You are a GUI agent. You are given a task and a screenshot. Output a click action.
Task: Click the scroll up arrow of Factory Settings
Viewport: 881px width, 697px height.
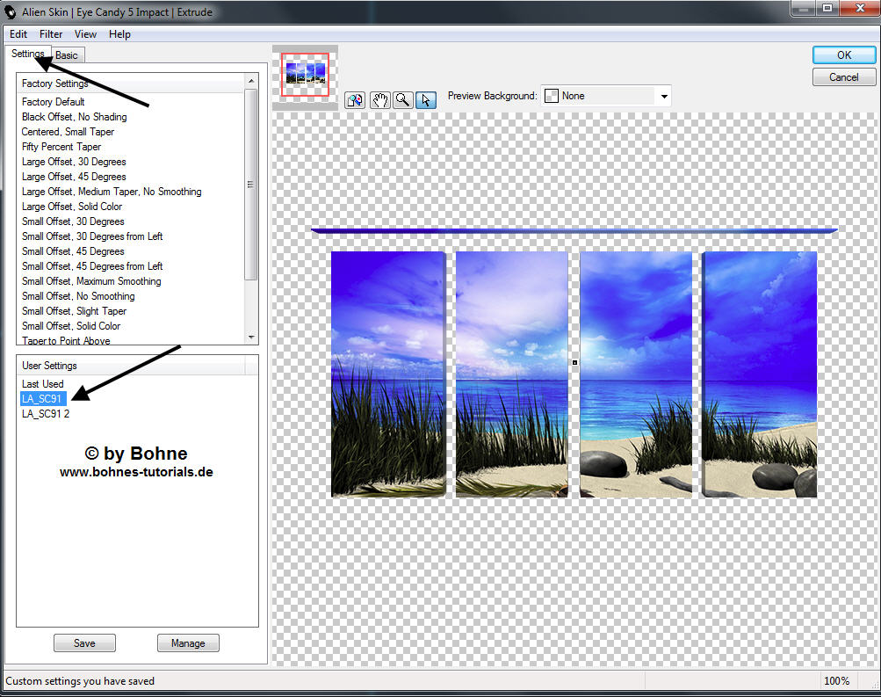[x=251, y=81]
